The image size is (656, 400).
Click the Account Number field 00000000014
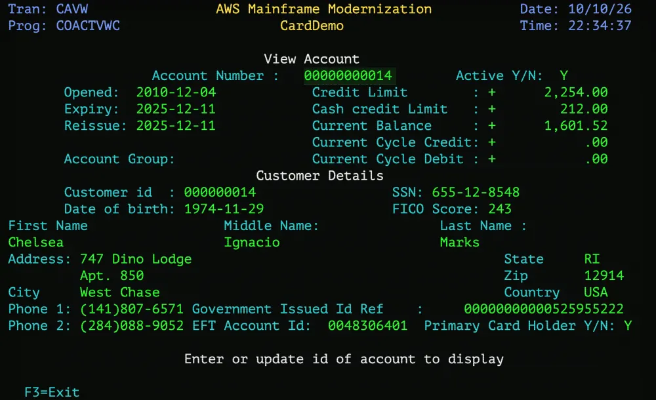348,75
